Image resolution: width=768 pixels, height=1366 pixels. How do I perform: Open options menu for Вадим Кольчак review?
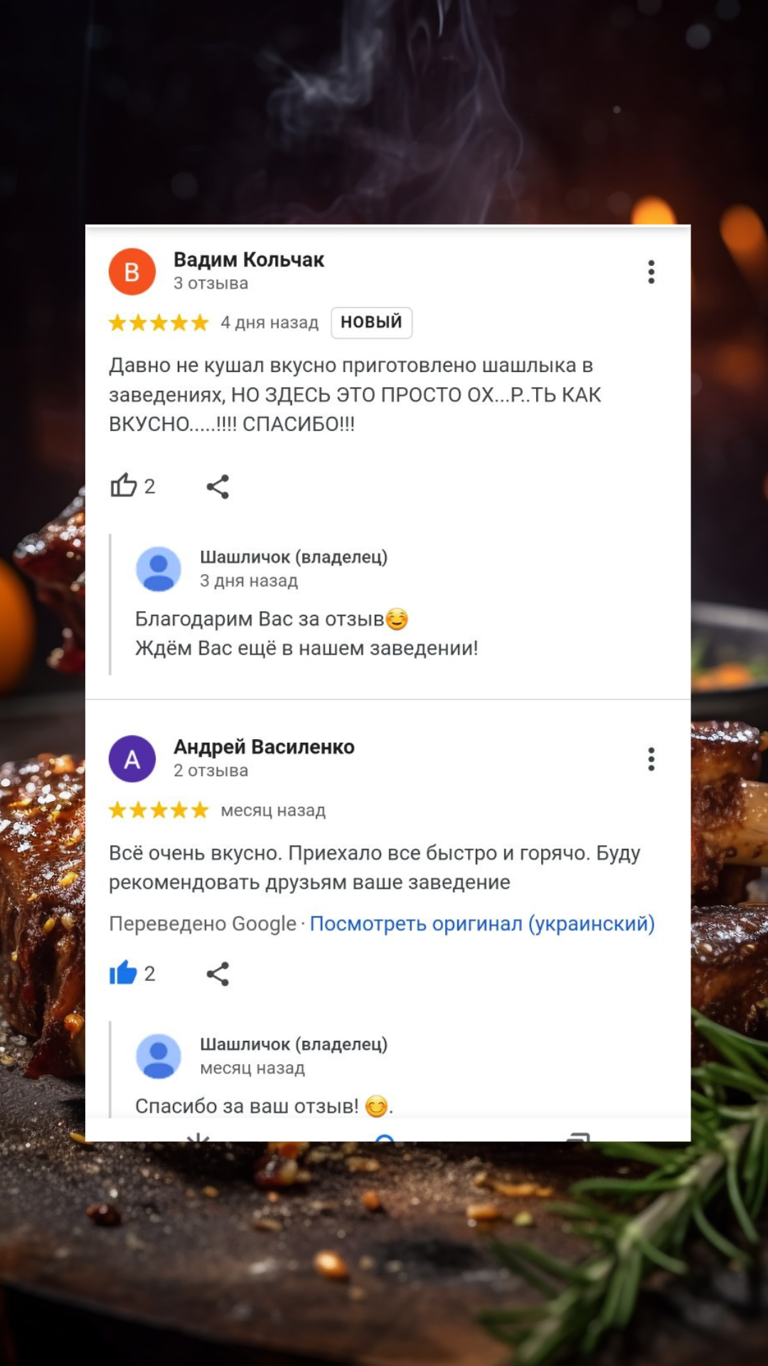[651, 272]
